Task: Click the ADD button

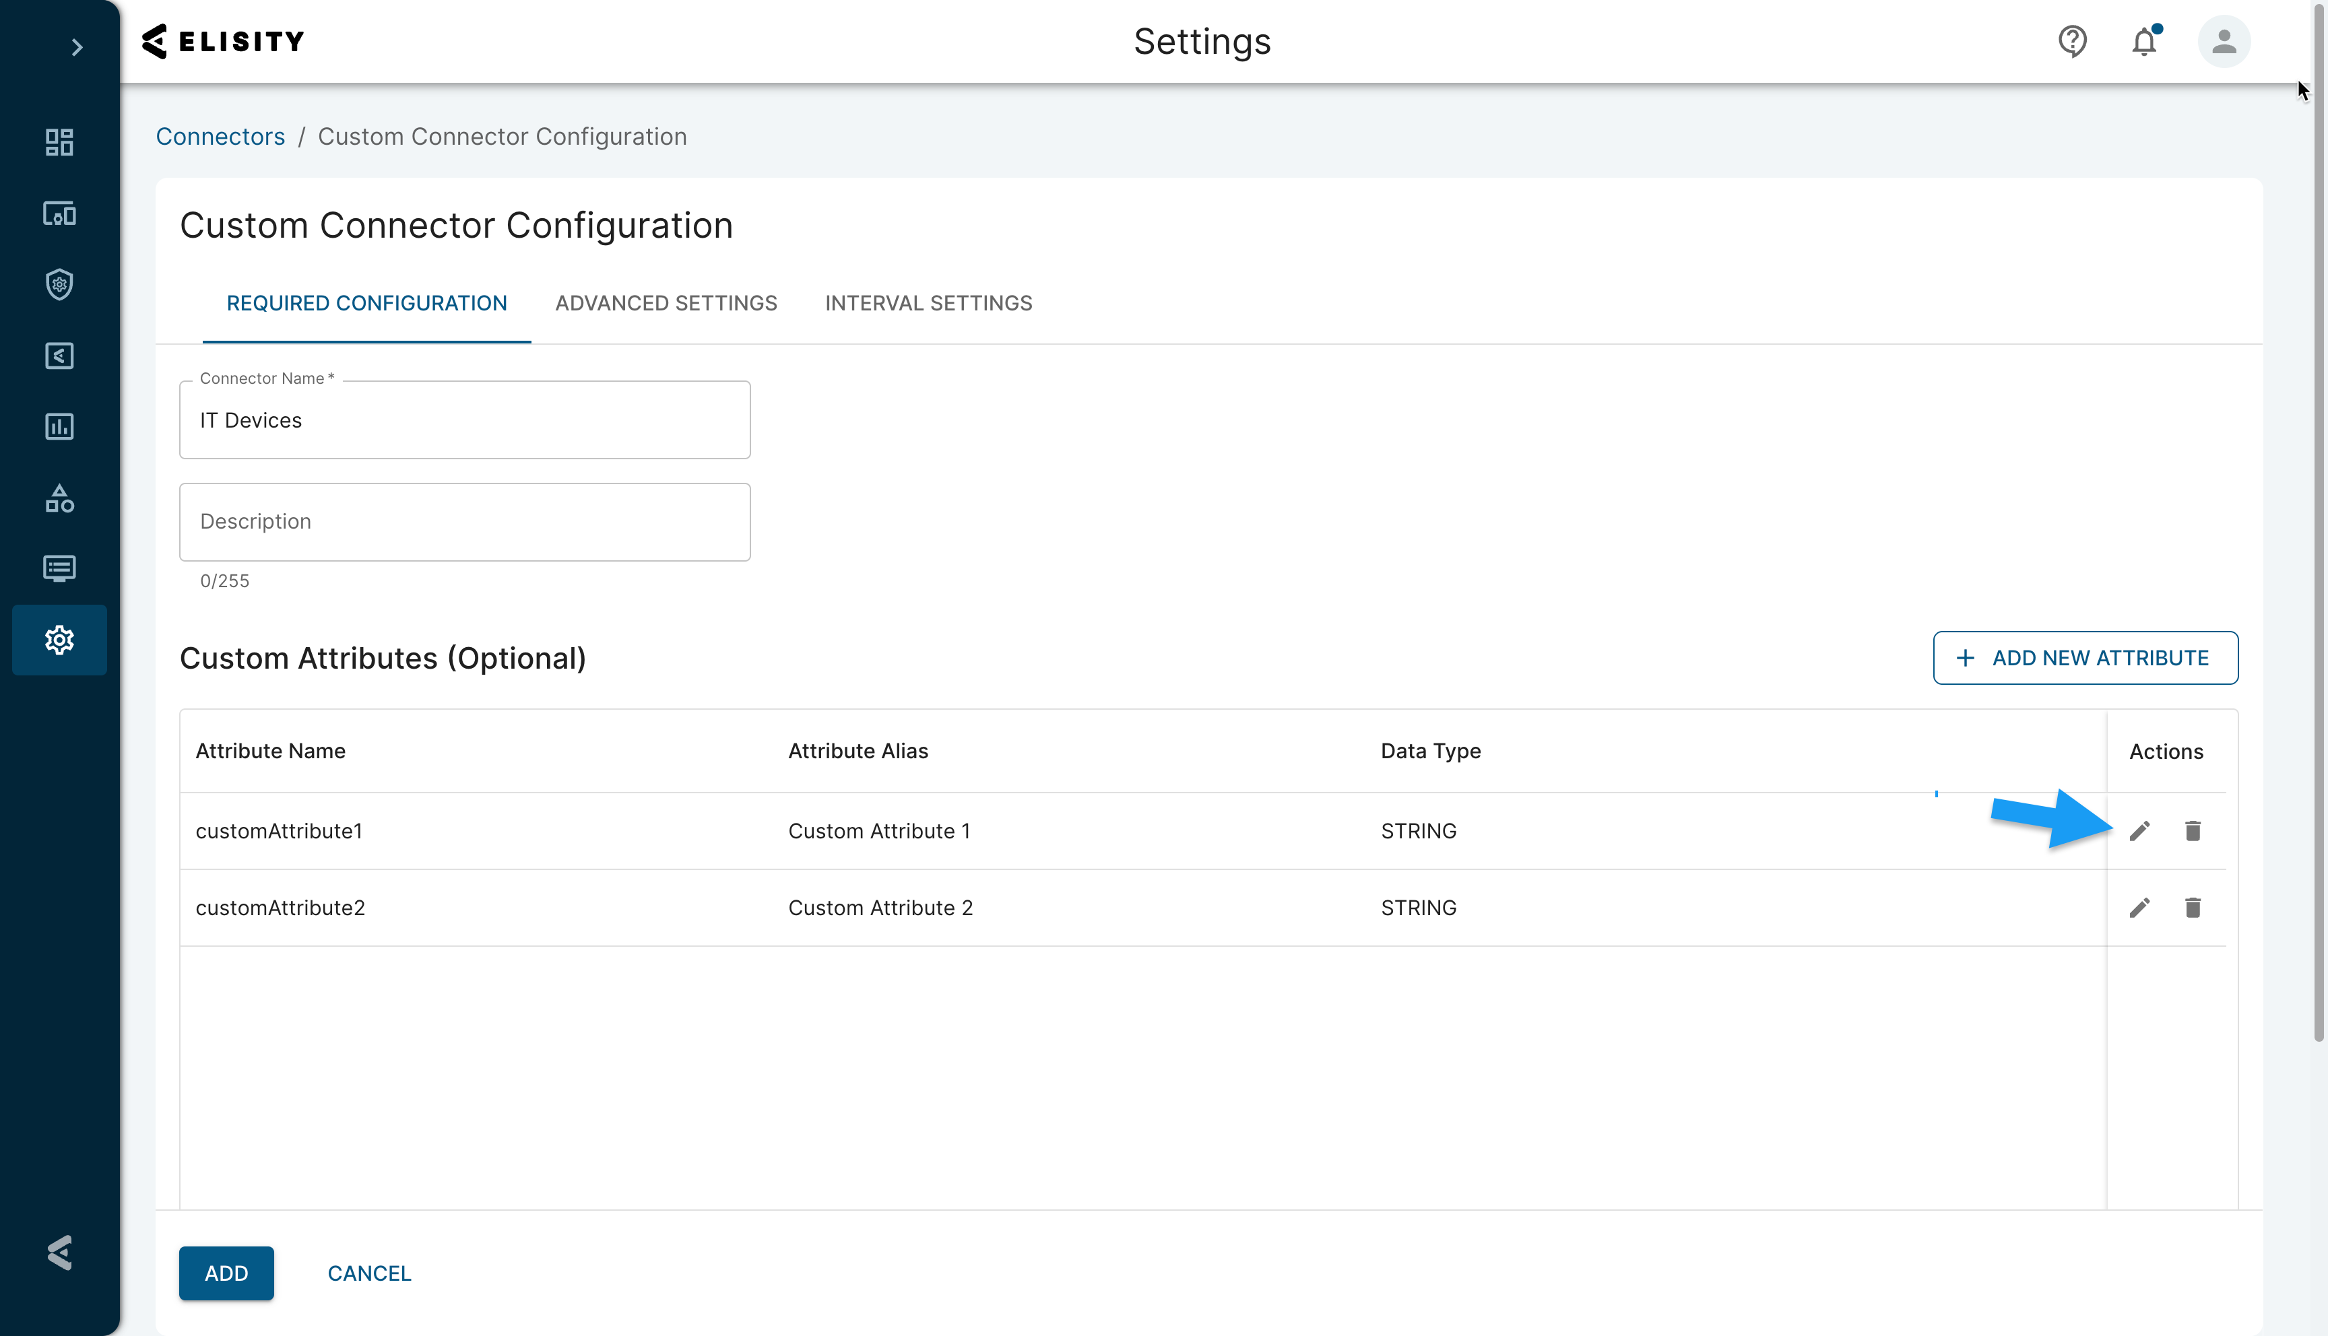Action: tap(226, 1273)
